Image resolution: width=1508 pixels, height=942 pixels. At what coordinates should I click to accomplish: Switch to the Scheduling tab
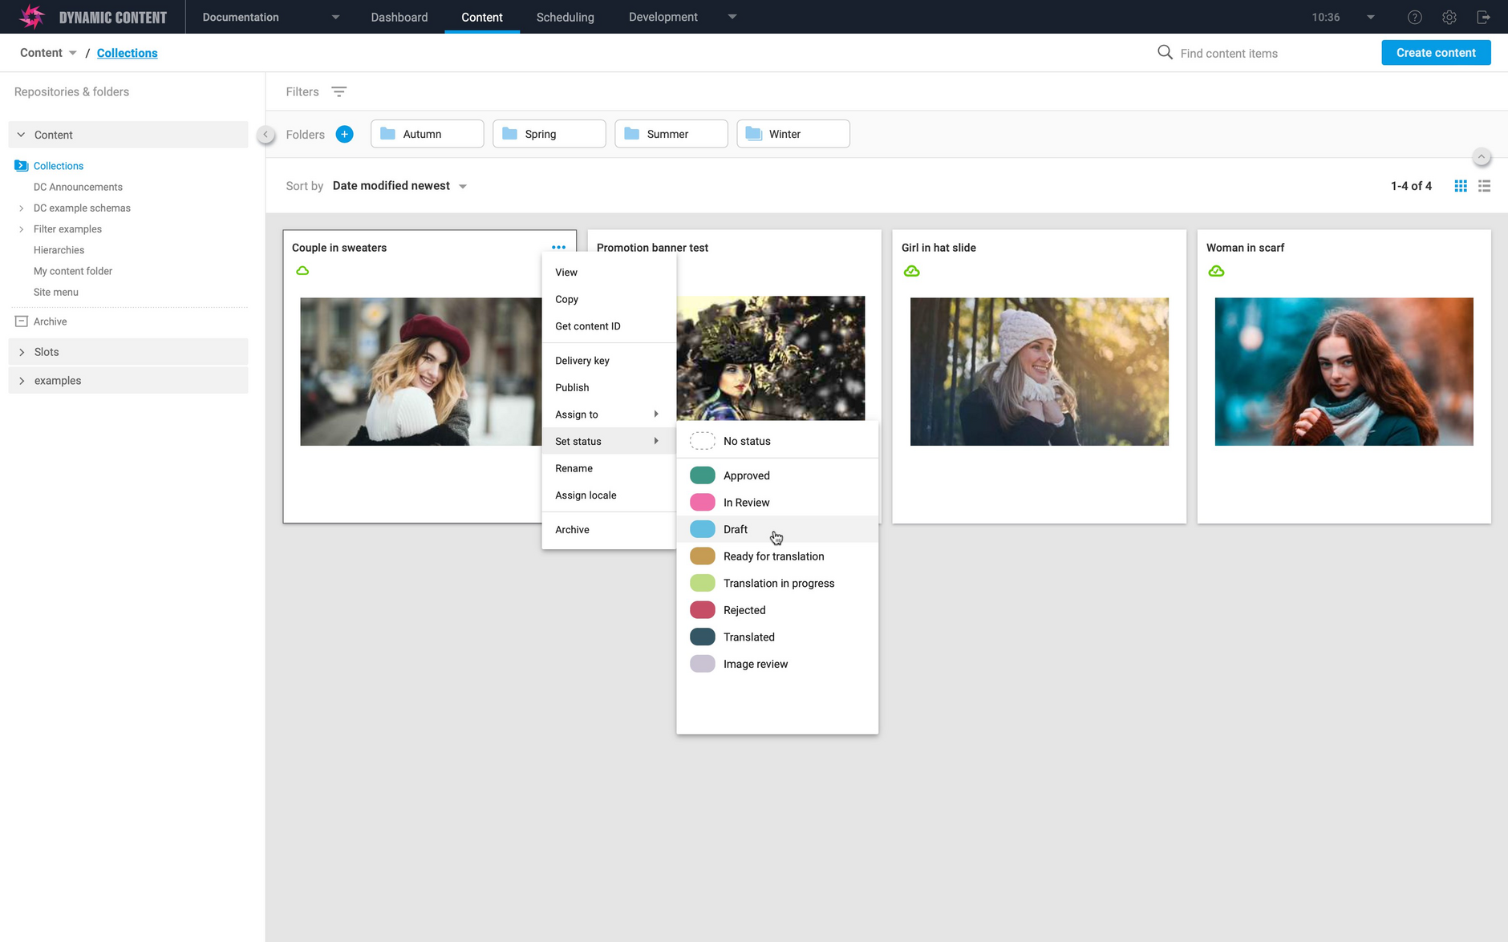(565, 17)
